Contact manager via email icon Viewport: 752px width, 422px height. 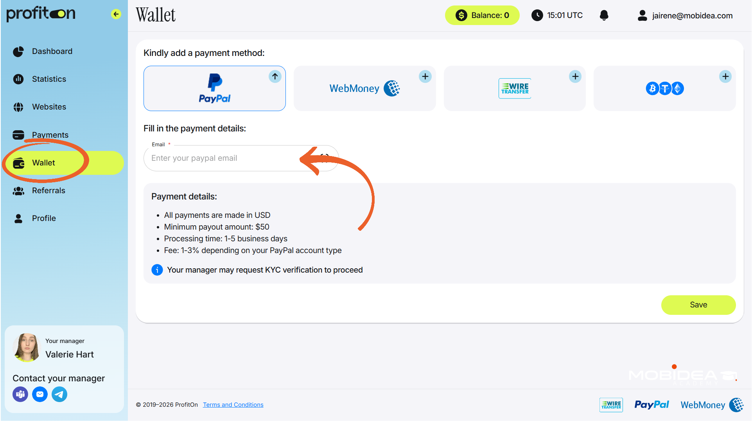(40, 394)
